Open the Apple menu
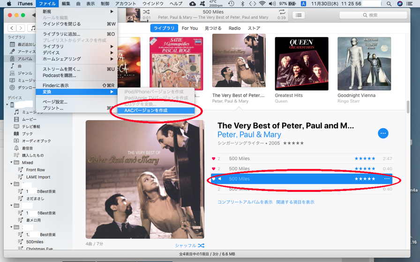The image size is (420, 262). click(x=9, y=4)
